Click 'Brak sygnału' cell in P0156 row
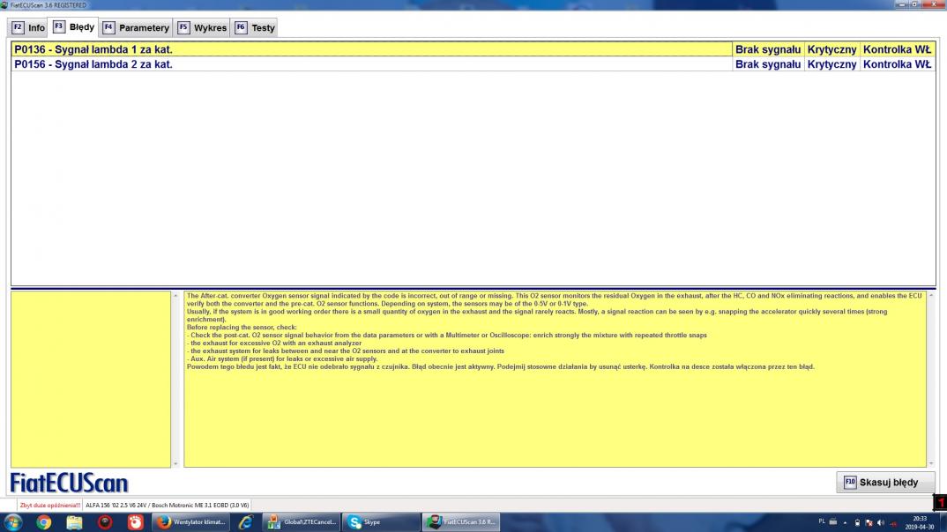 [x=768, y=64]
